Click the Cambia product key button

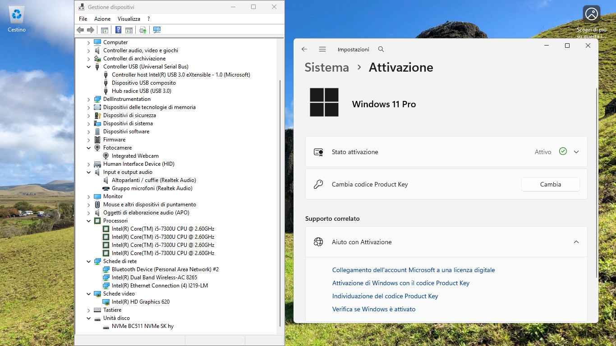pyautogui.click(x=551, y=184)
